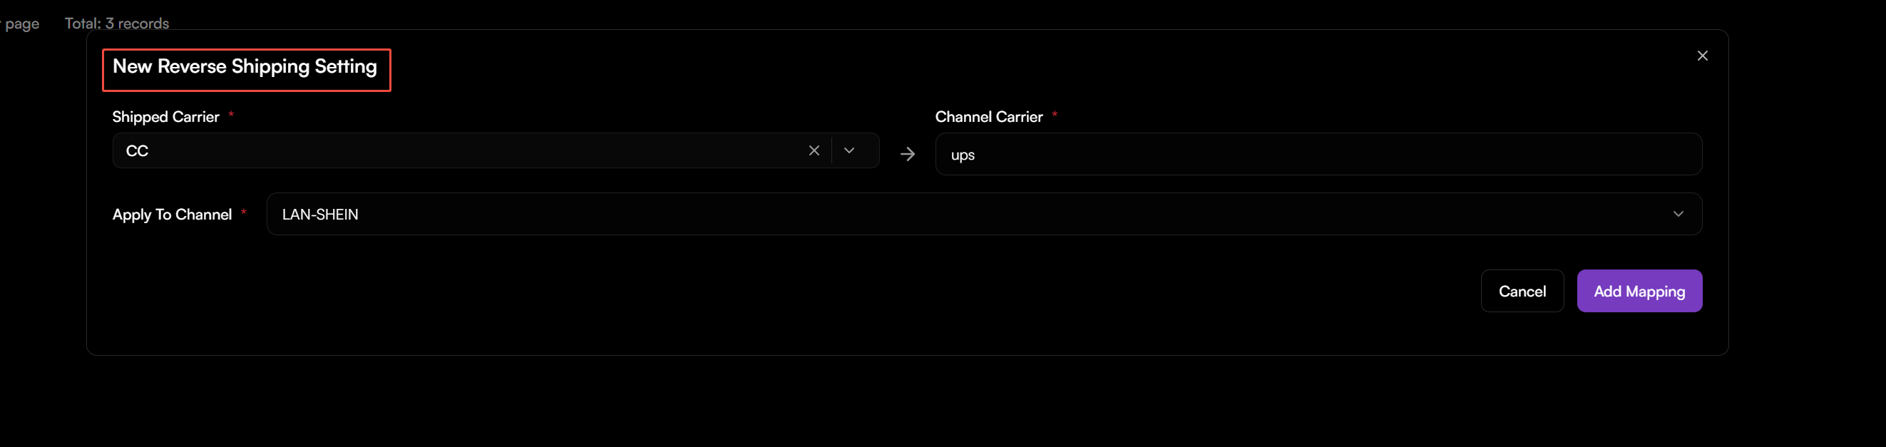Viewport: 1886px width, 447px height.
Task: Clear the Shipped Carrier selection using the X icon
Action: pyautogui.click(x=814, y=150)
